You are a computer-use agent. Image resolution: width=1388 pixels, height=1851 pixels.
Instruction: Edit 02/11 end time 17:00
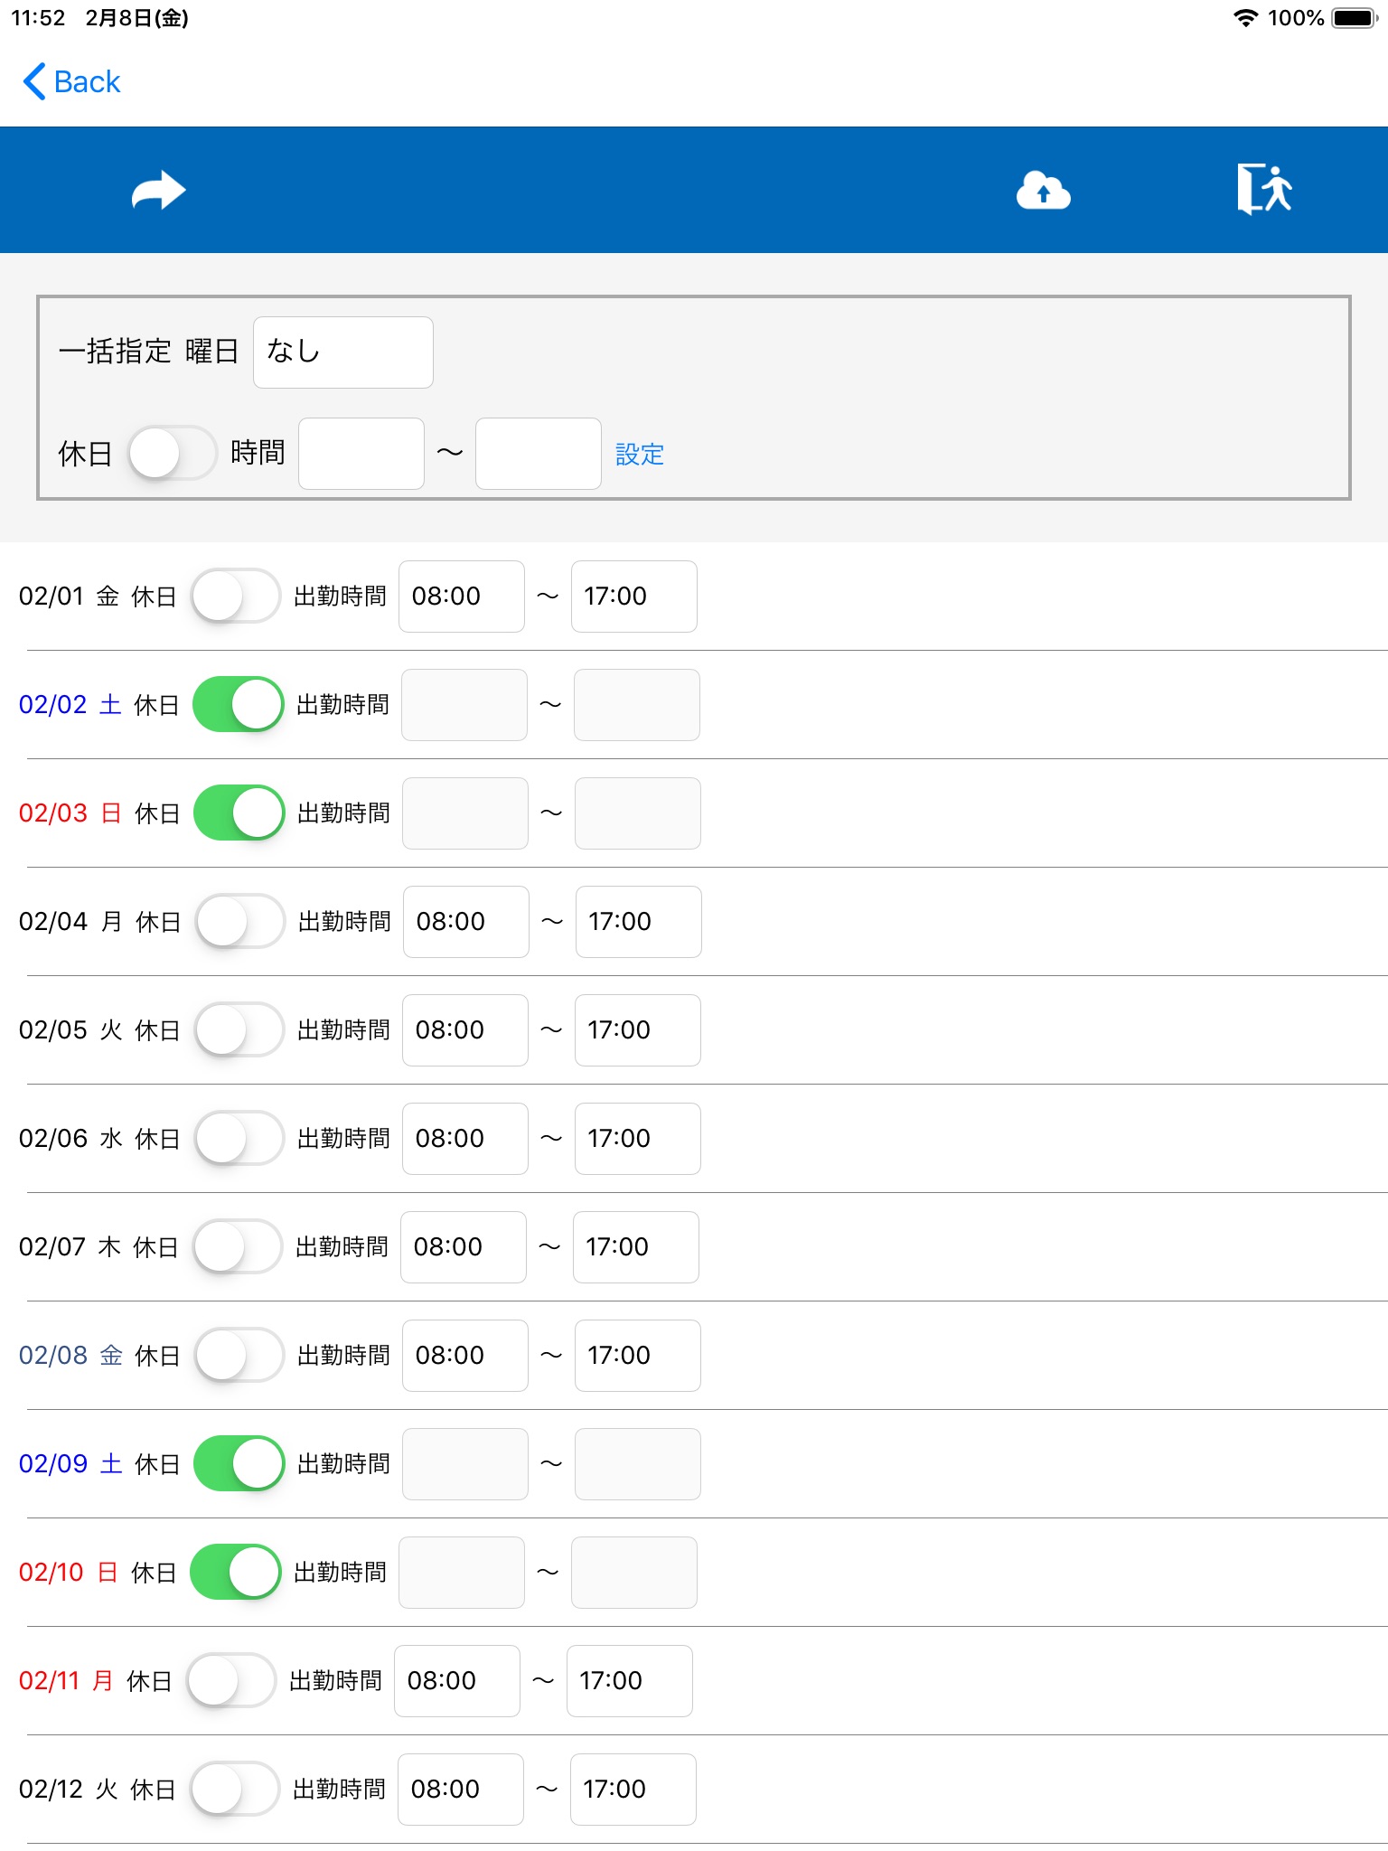pos(630,1681)
